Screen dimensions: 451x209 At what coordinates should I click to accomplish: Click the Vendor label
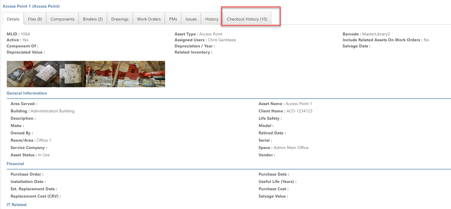click(267, 155)
